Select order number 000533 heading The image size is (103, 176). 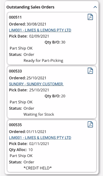(x=15, y=71)
